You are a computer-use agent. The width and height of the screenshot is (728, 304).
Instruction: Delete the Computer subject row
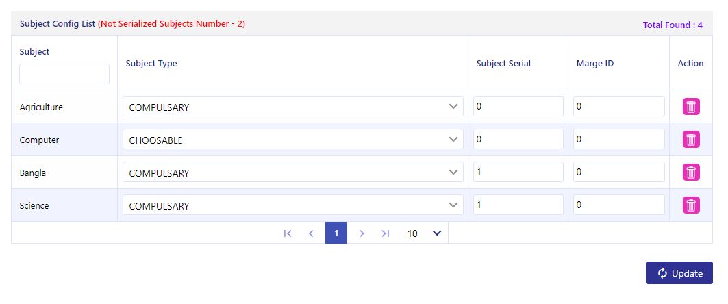691,139
